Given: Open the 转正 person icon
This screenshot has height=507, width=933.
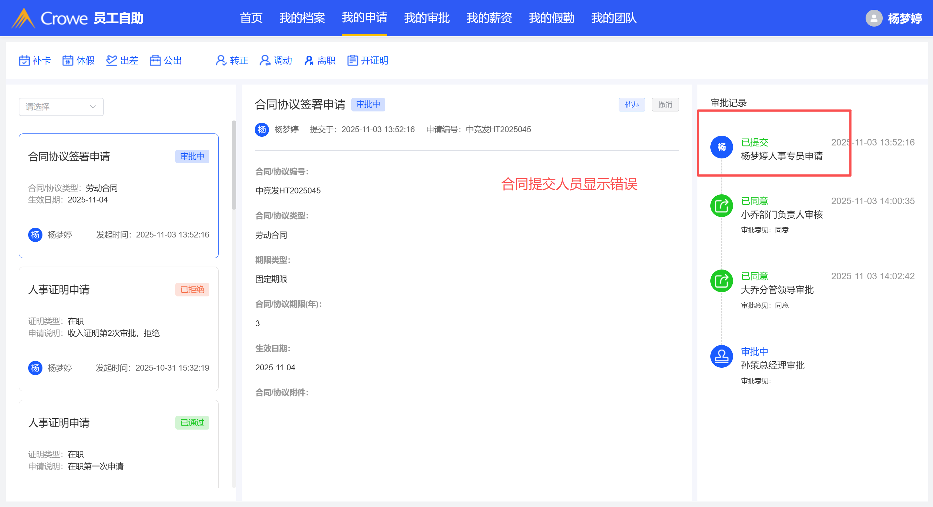Looking at the screenshot, I should 221,61.
